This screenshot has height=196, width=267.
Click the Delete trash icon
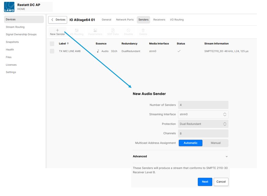[x=143, y=30]
